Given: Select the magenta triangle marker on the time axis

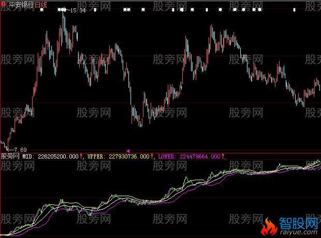Looking at the screenshot, I should 128,151.
